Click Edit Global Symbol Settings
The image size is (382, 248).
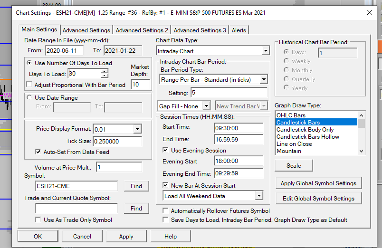318,198
